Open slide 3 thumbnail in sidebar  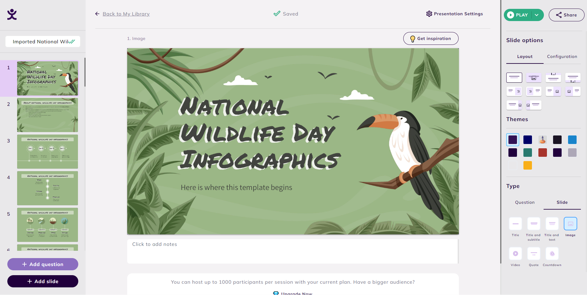[47, 152]
